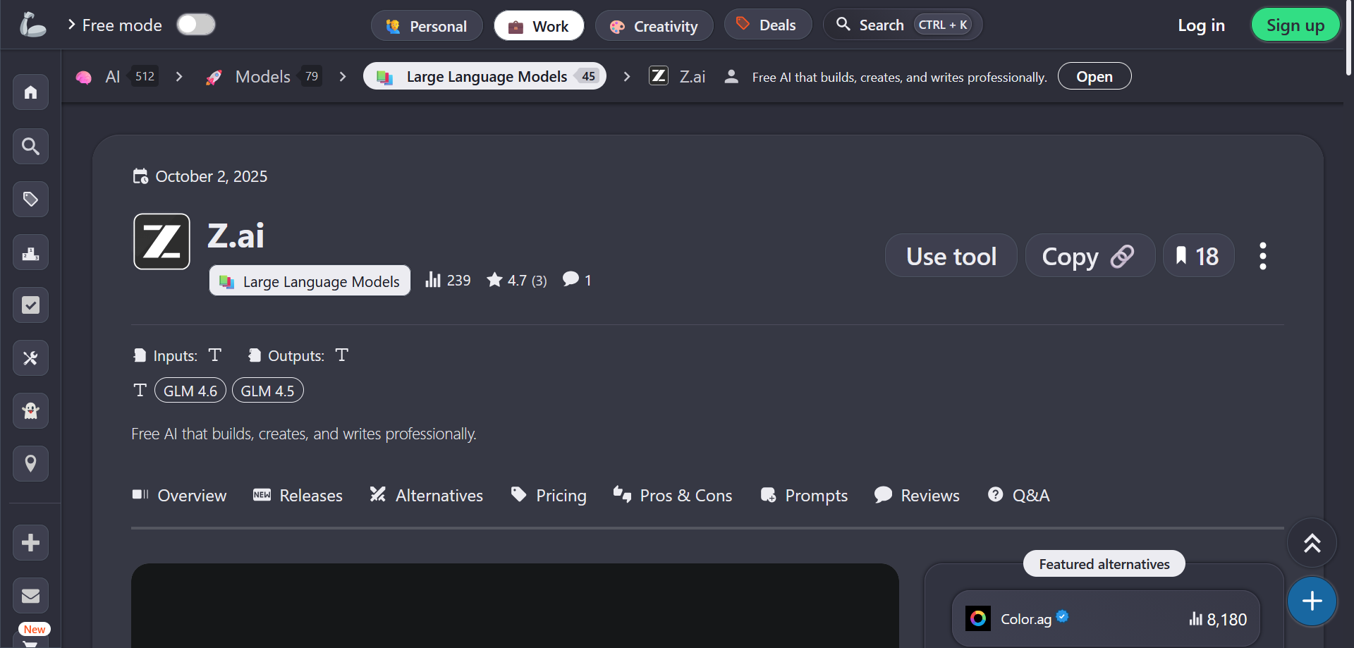
Task: Click the green Sign up button
Action: pos(1295,25)
